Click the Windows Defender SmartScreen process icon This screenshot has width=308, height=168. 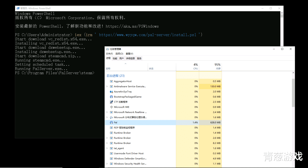112,159
